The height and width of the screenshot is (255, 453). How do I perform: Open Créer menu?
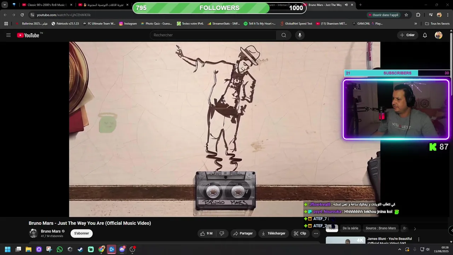tap(407, 35)
